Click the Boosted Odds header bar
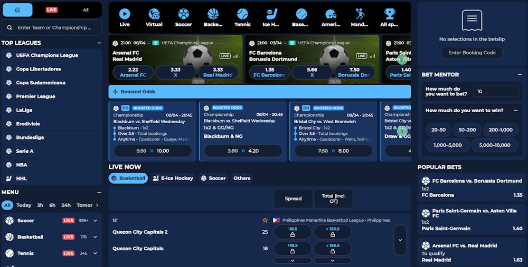 point(260,92)
